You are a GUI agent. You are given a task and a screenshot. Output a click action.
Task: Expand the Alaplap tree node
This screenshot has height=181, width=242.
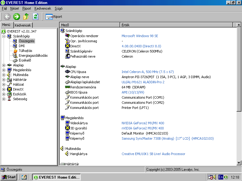4,65
